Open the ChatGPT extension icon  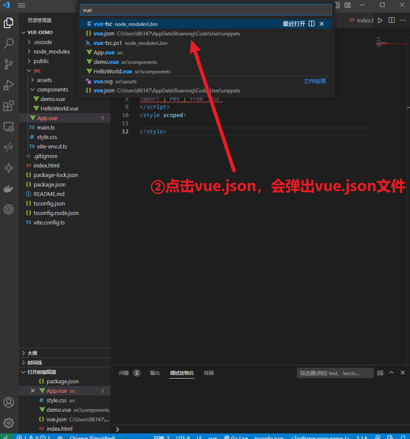click(9, 209)
